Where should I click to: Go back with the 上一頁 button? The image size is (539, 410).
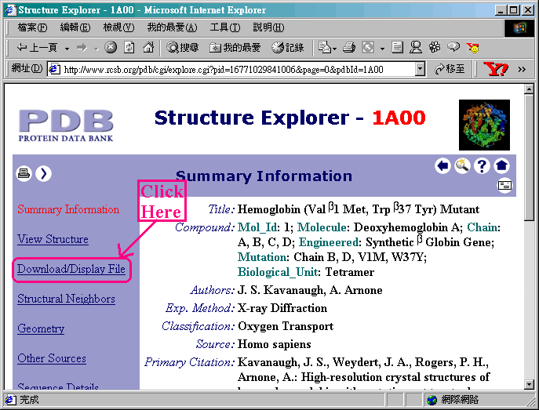coord(37,47)
